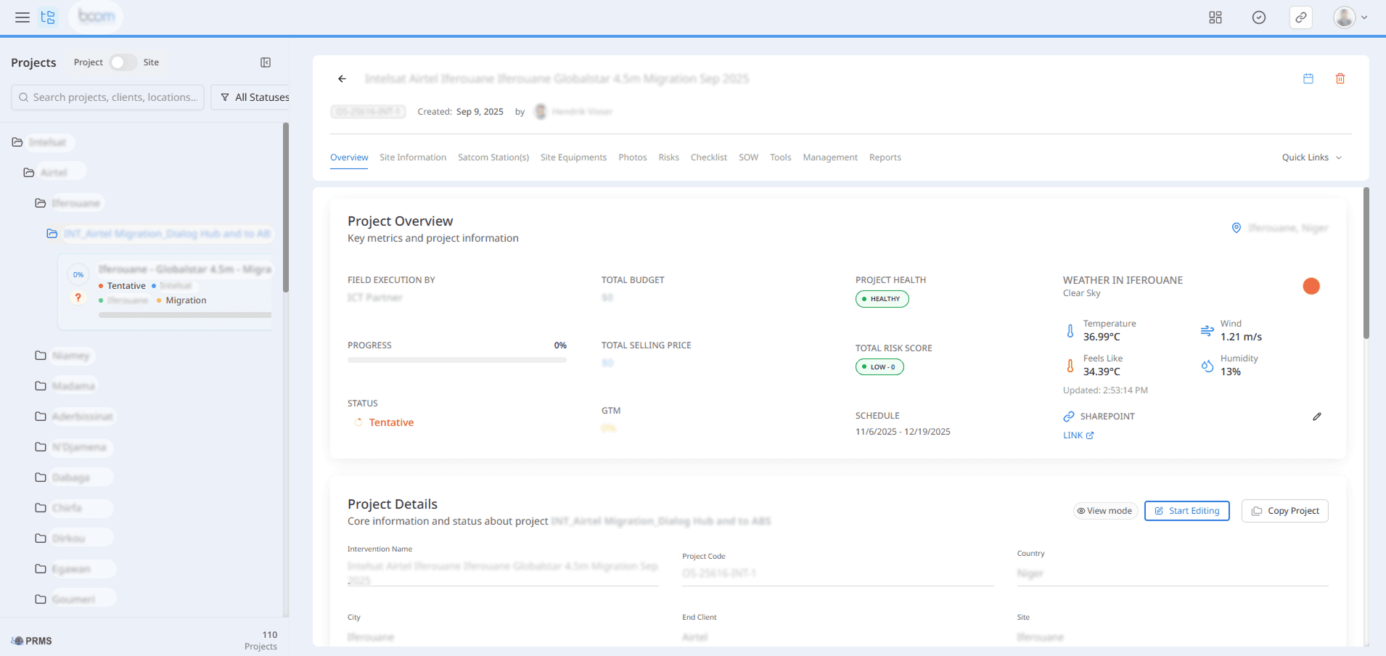Click the back arrow beside project title

tap(342, 79)
